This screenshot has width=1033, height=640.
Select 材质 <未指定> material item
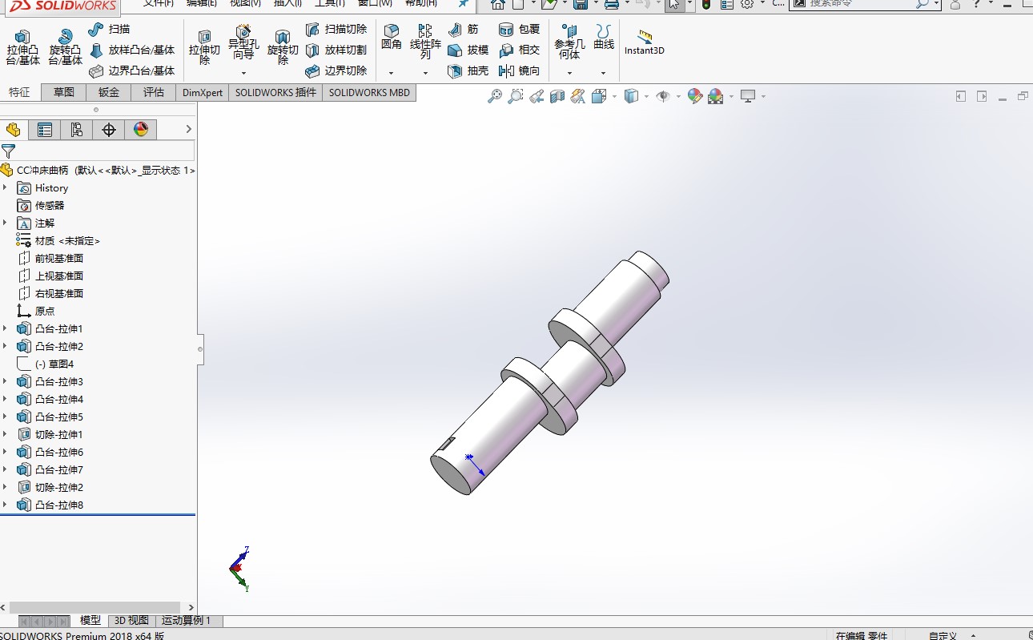coord(58,240)
